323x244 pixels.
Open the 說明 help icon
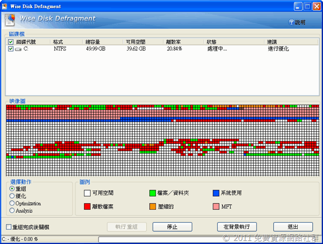[x=291, y=22]
